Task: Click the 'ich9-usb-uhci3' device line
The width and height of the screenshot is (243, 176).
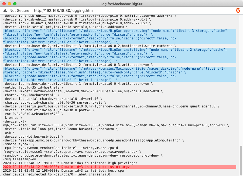Action: pyautogui.click(x=77, y=23)
